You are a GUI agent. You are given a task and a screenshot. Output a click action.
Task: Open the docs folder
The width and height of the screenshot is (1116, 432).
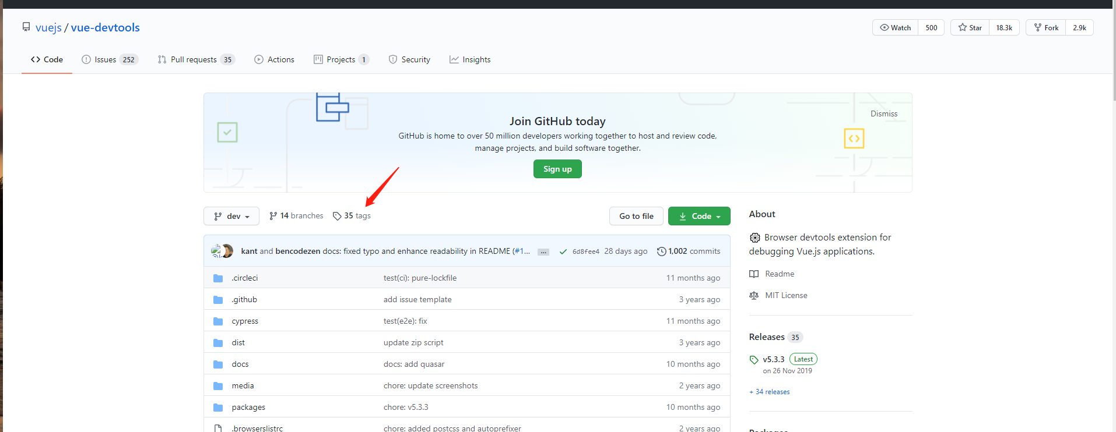pyautogui.click(x=240, y=364)
